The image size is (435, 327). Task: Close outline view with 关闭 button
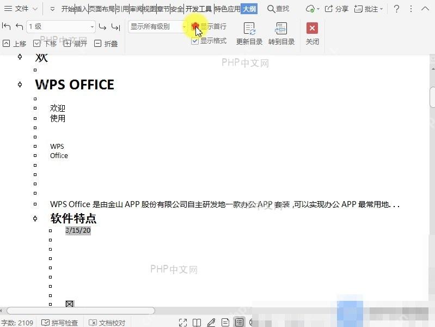click(312, 34)
